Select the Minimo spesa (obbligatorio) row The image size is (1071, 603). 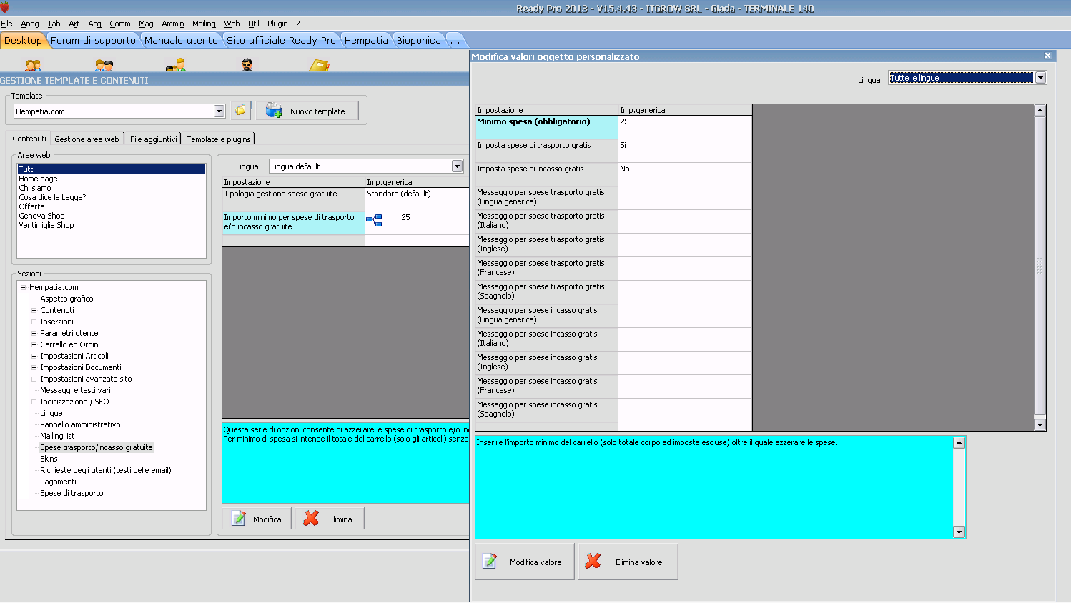coord(613,127)
